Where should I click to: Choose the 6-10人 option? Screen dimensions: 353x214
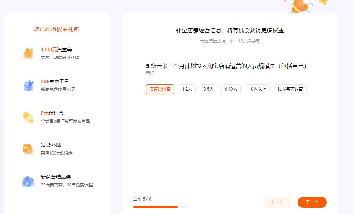(x=231, y=89)
